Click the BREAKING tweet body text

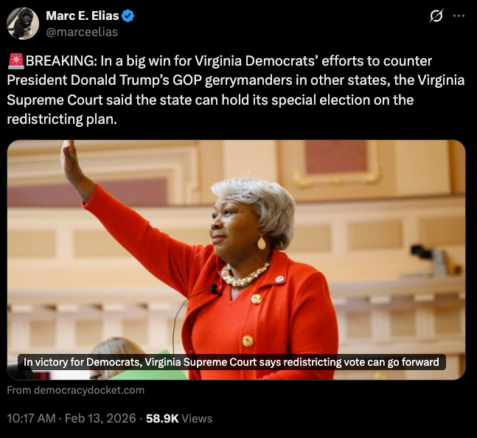click(x=235, y=90)
